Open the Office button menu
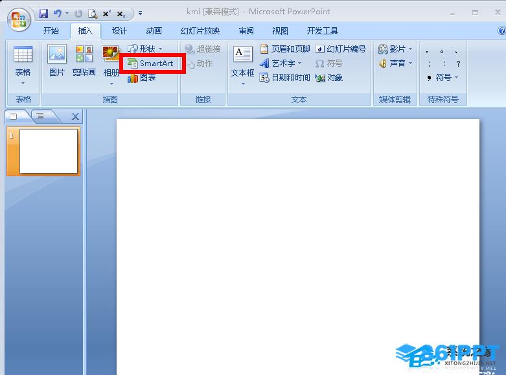Viewport: 506px width, 375px height. pyautogui.click(x=18, y=17)
